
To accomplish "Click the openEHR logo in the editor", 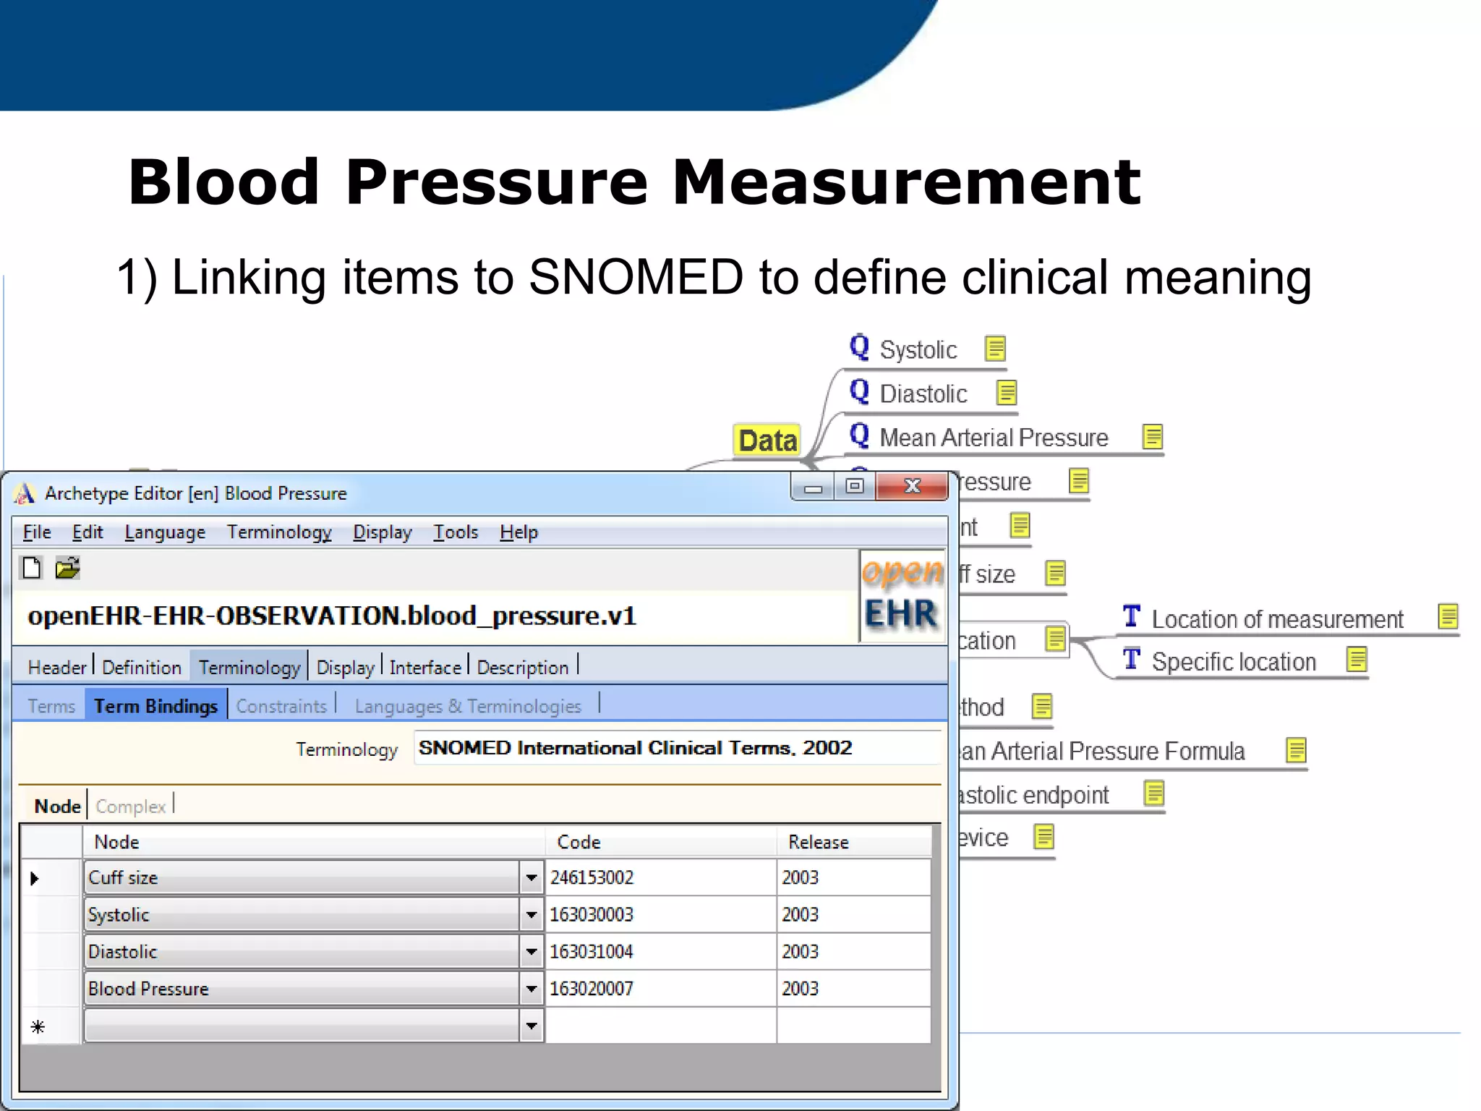I will (902, 595).
